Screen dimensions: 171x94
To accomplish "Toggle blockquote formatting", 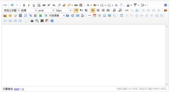I will click(x=76, y=5).
